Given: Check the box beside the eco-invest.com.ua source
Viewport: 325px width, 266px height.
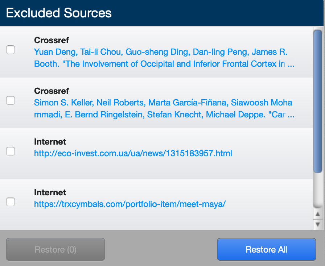Looking at the screenshot, I should [11, 151].
